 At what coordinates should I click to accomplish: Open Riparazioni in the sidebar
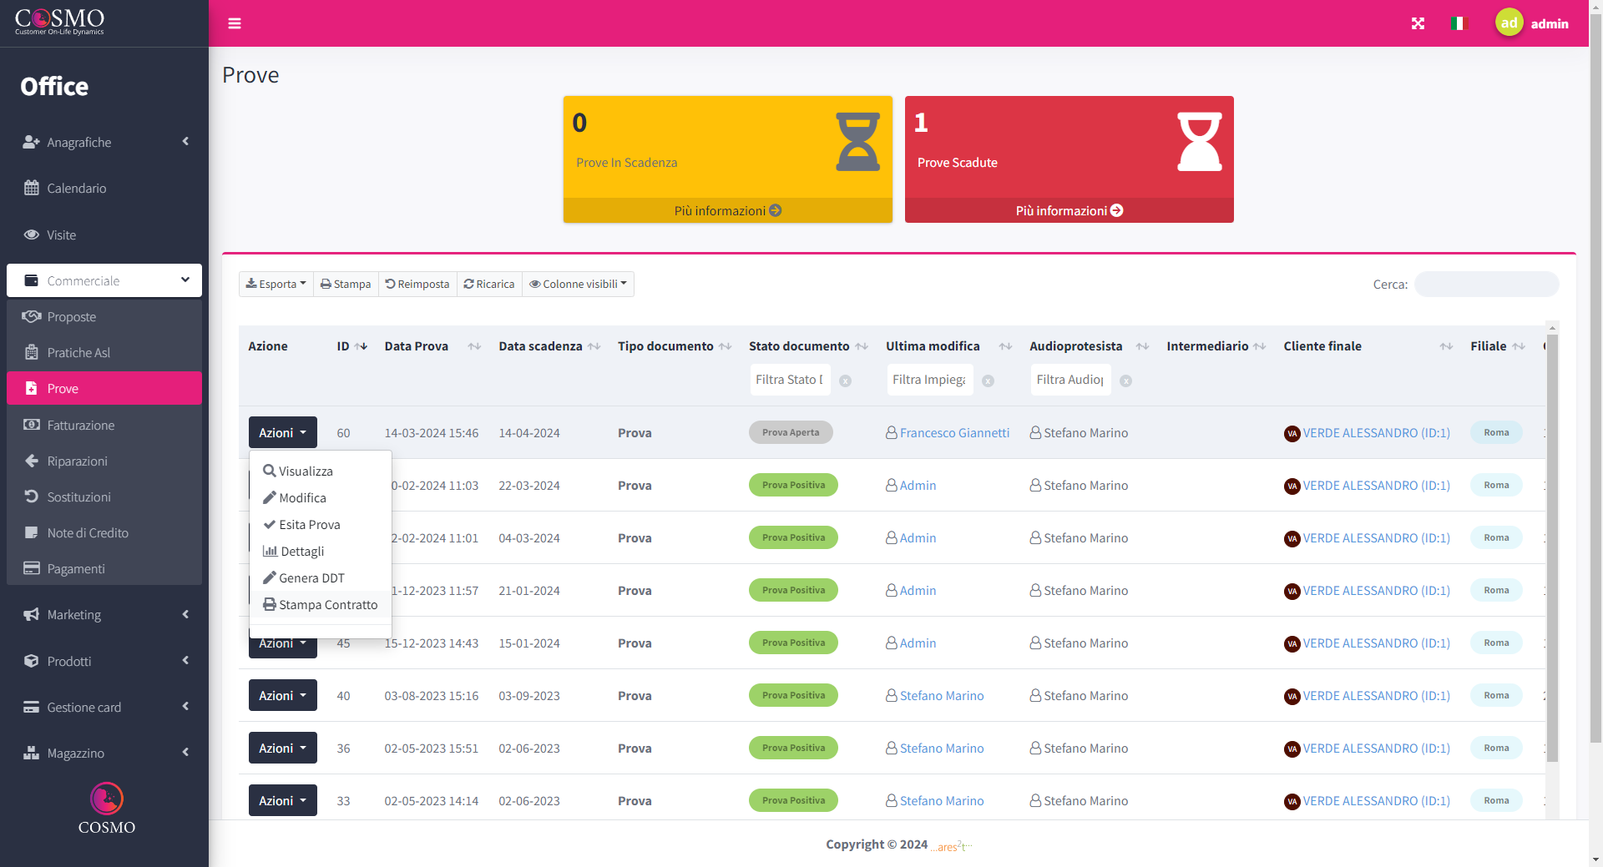pos(104,461)
